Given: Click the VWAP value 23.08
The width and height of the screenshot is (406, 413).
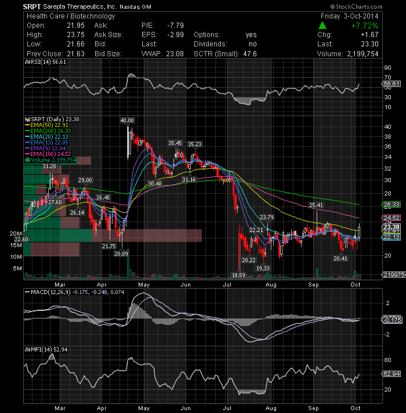Looking at the screenshot, I should [x=175, y=54].
